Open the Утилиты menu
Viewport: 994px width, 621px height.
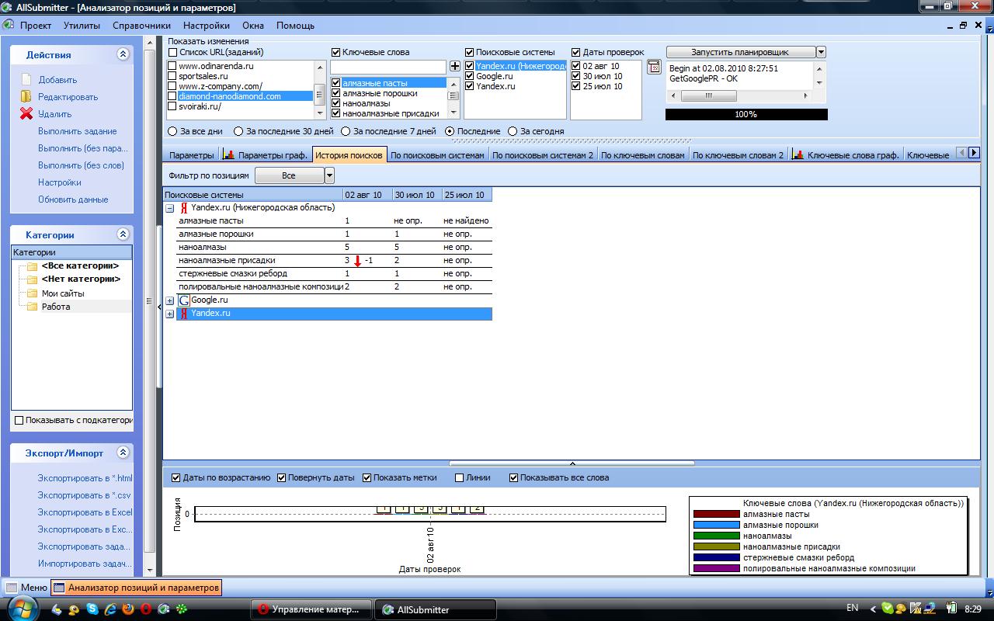click(x=82, y=26)
